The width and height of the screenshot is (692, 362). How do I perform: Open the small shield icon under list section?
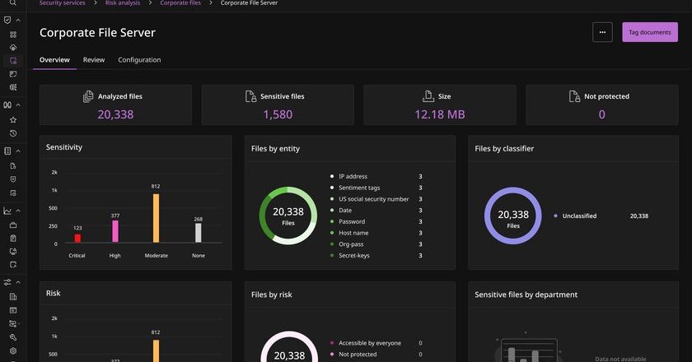tap(13, 179)
